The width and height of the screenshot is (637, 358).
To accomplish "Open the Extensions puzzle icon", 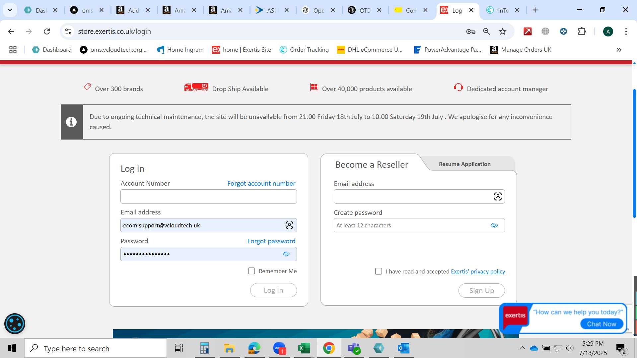I will [x=582, y=31].
